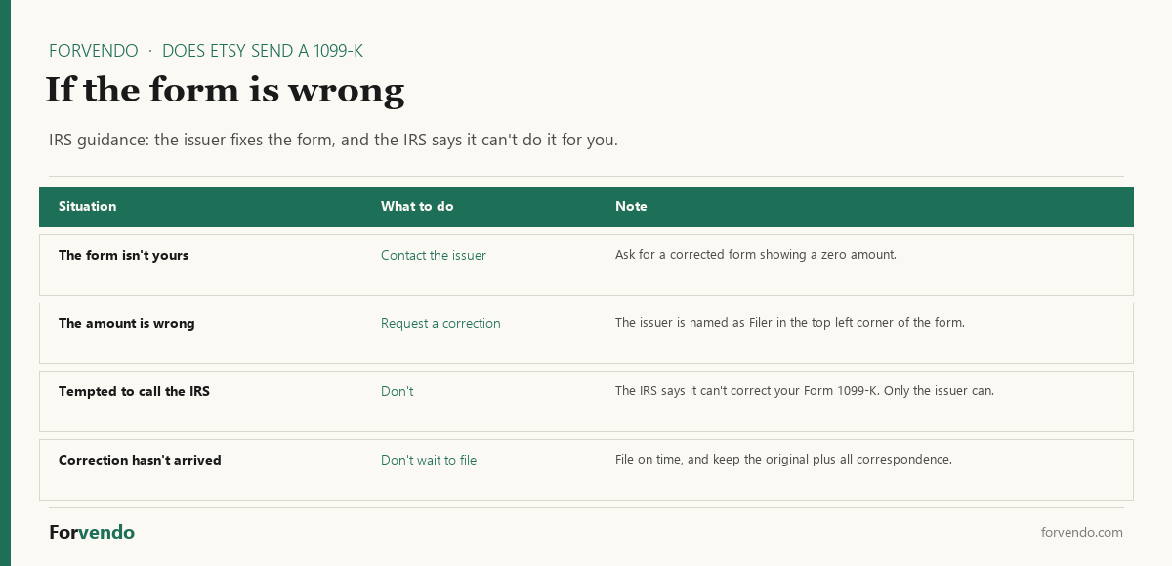The height and width of the screenshot is (566, 1172).
Task: Click 'Don't wait to file' text
Action: (429, 460)
